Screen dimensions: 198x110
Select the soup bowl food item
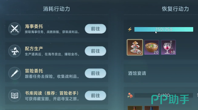coord(152,47)
